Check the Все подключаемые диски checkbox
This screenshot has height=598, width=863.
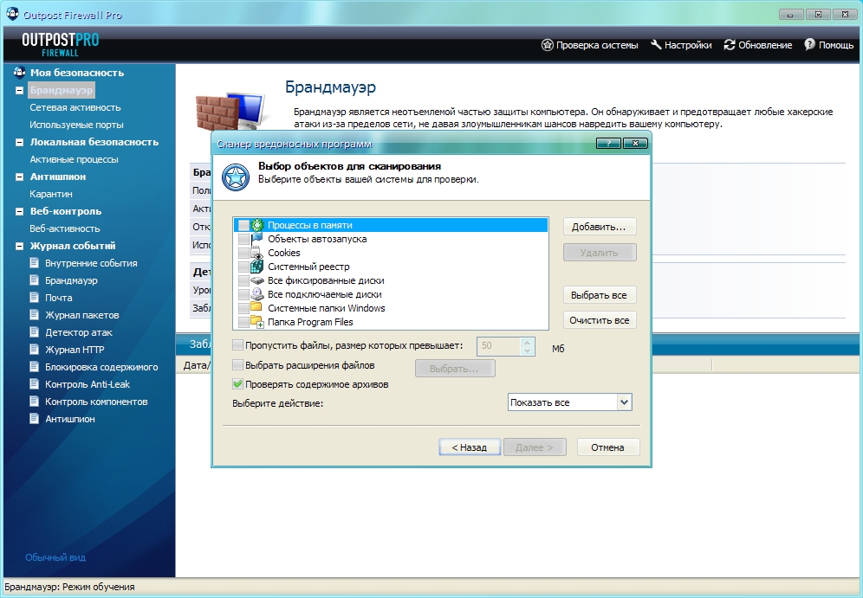(243, 294)
